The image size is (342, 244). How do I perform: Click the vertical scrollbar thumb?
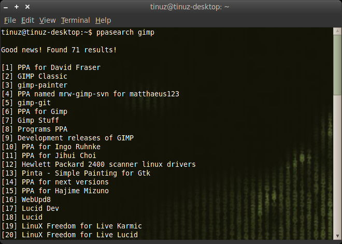(x=337, y=65)
